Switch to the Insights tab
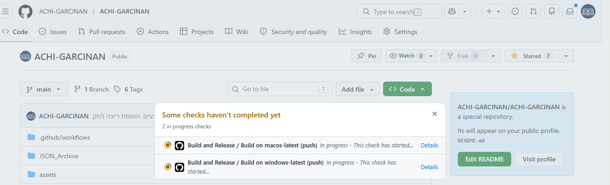 (355, 32)
